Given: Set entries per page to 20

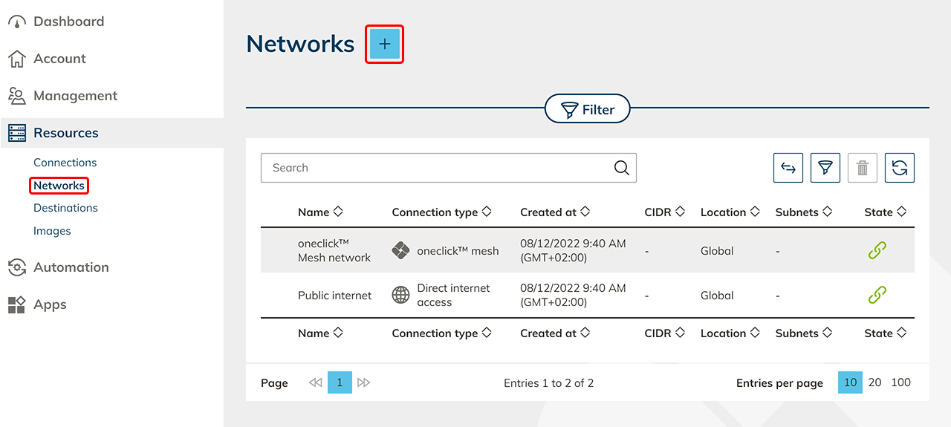Looking at the screenshot, I should click(x=874, y=382).
